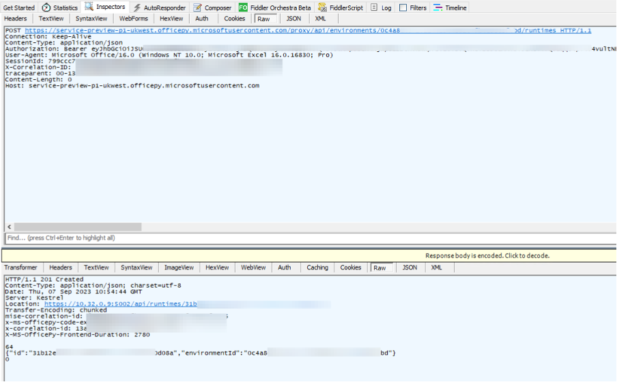The width and height of the screenshot is (617, 382).
Task: Click 'Connection: Keep-Alive' request header
Action: click(x=48, y=37)
